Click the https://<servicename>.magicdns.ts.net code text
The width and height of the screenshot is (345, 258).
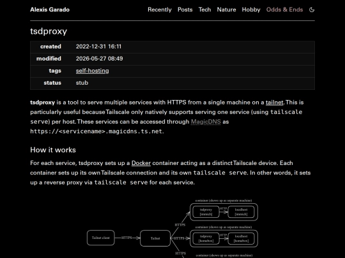tap(96, 131)
